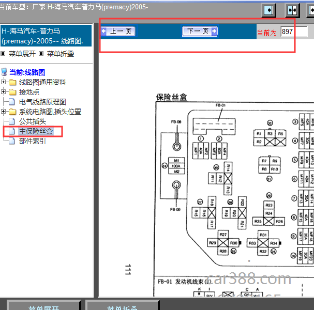This screenshot has height=310, width=314.
Task: Click the page icon of 电气线路原理图
Action: click(x=12, y=102)
